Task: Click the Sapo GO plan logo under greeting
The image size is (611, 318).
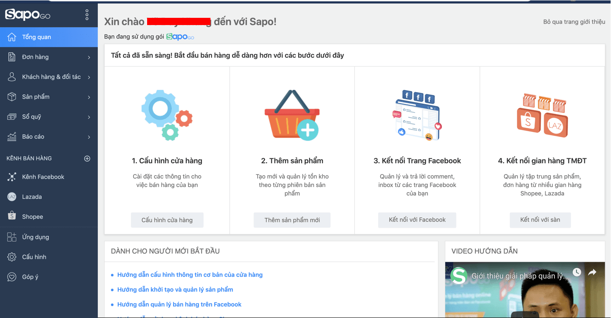Action: tap(180, 37)
